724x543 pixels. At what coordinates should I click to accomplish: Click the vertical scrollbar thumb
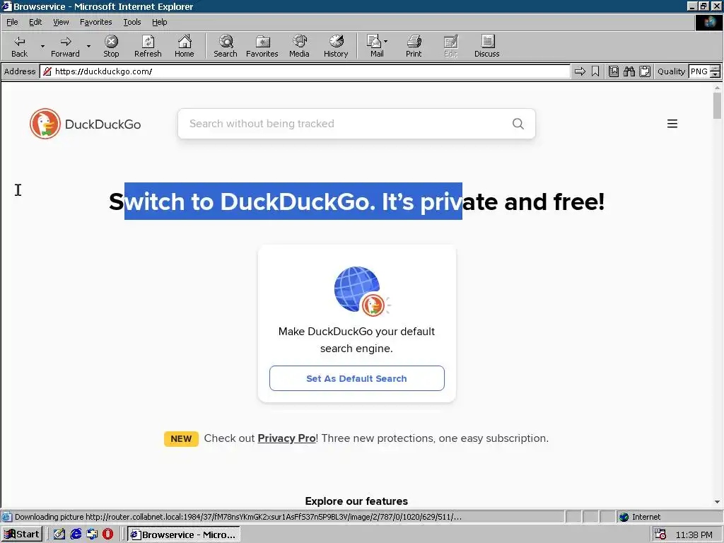pyautogui.click(x=717, y=105)
